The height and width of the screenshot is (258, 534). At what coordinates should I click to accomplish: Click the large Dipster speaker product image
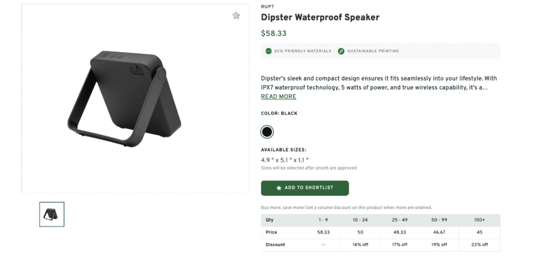(125, 98)
